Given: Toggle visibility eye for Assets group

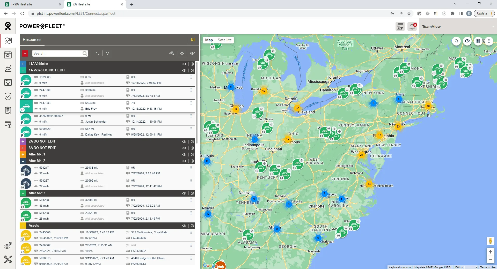Looking at the screenshot, I should pos(184,226).
